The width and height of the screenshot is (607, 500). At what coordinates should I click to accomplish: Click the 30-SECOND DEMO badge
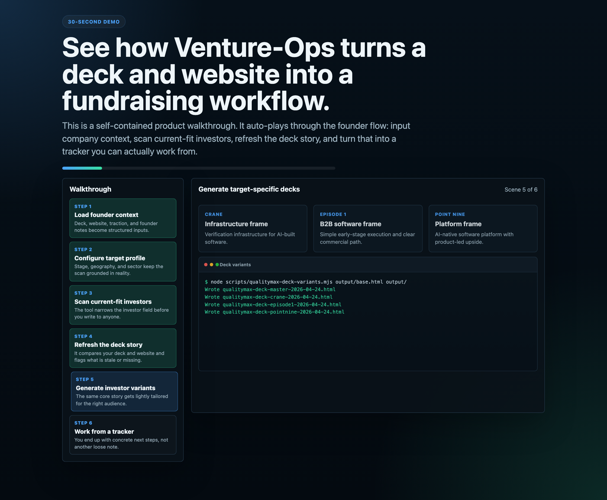point(94,22)
